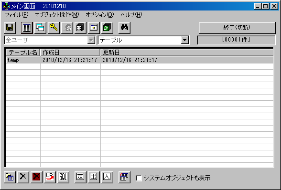Click the green dictionary icon in toolbar
Screen dimensions: 281x190
[107, 28]
